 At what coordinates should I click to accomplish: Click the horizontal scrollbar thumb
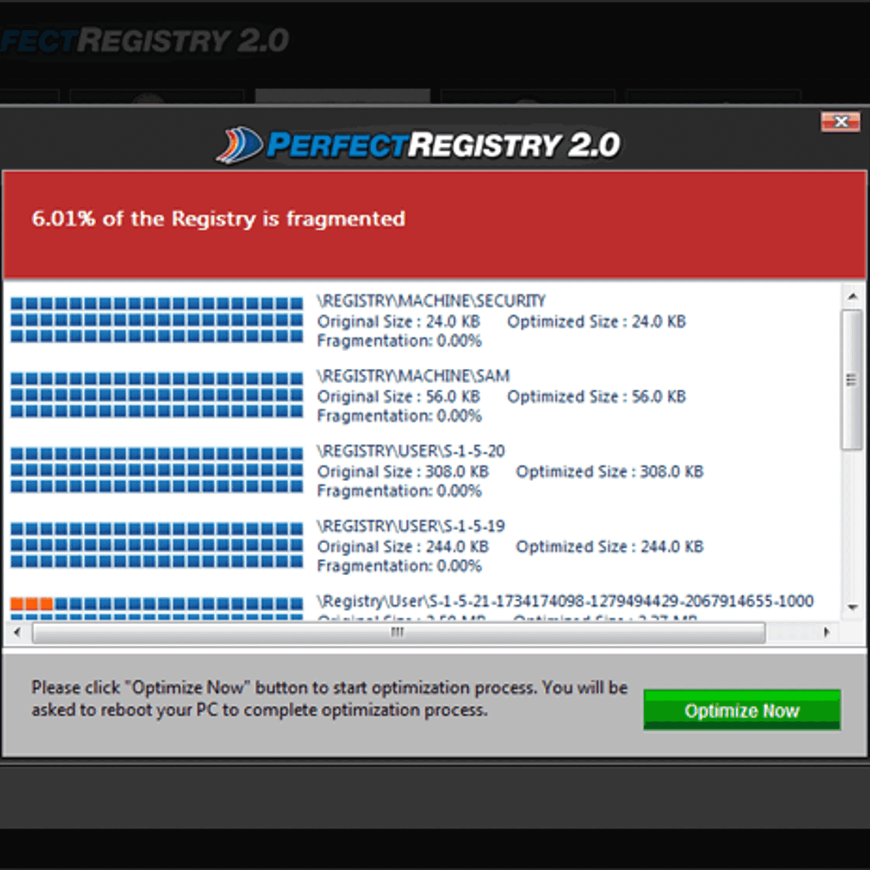coord(398,632)
